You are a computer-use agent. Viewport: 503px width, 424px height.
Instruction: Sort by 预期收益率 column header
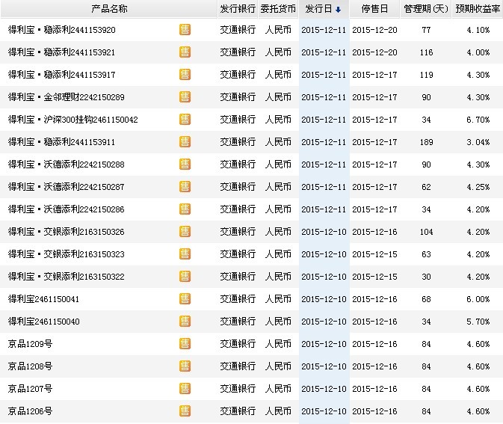click(478, 9)
